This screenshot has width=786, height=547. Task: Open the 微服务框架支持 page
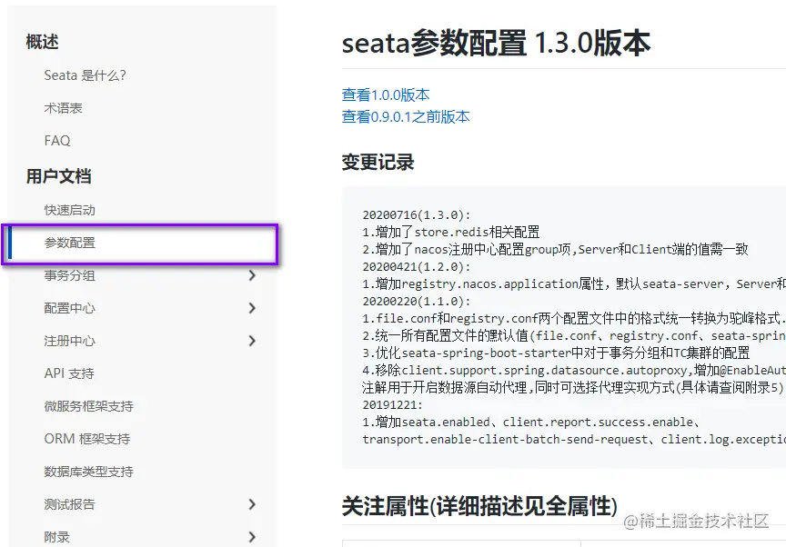[89, 406]
